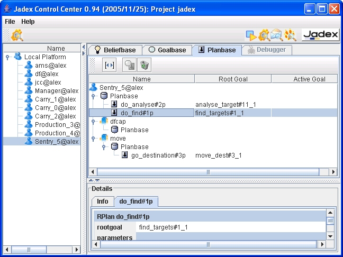Image resolution: width=343 pixels, height=257 pixels.
Task: Click the Root Goal column header
Action: pos(233,79)
